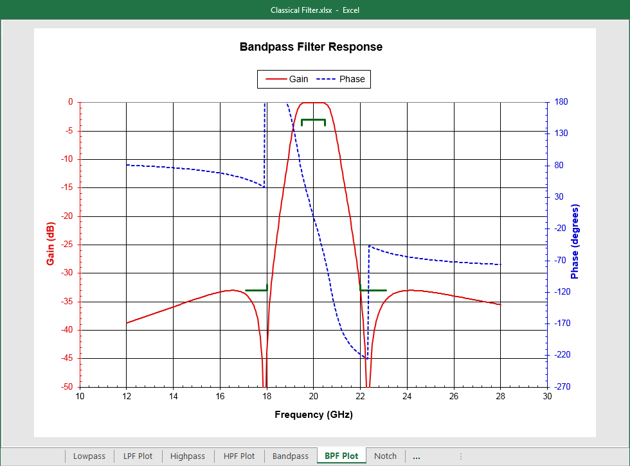Click the red Gain line sample in legend
630x466 pixels.
click(x=275, y=79)
